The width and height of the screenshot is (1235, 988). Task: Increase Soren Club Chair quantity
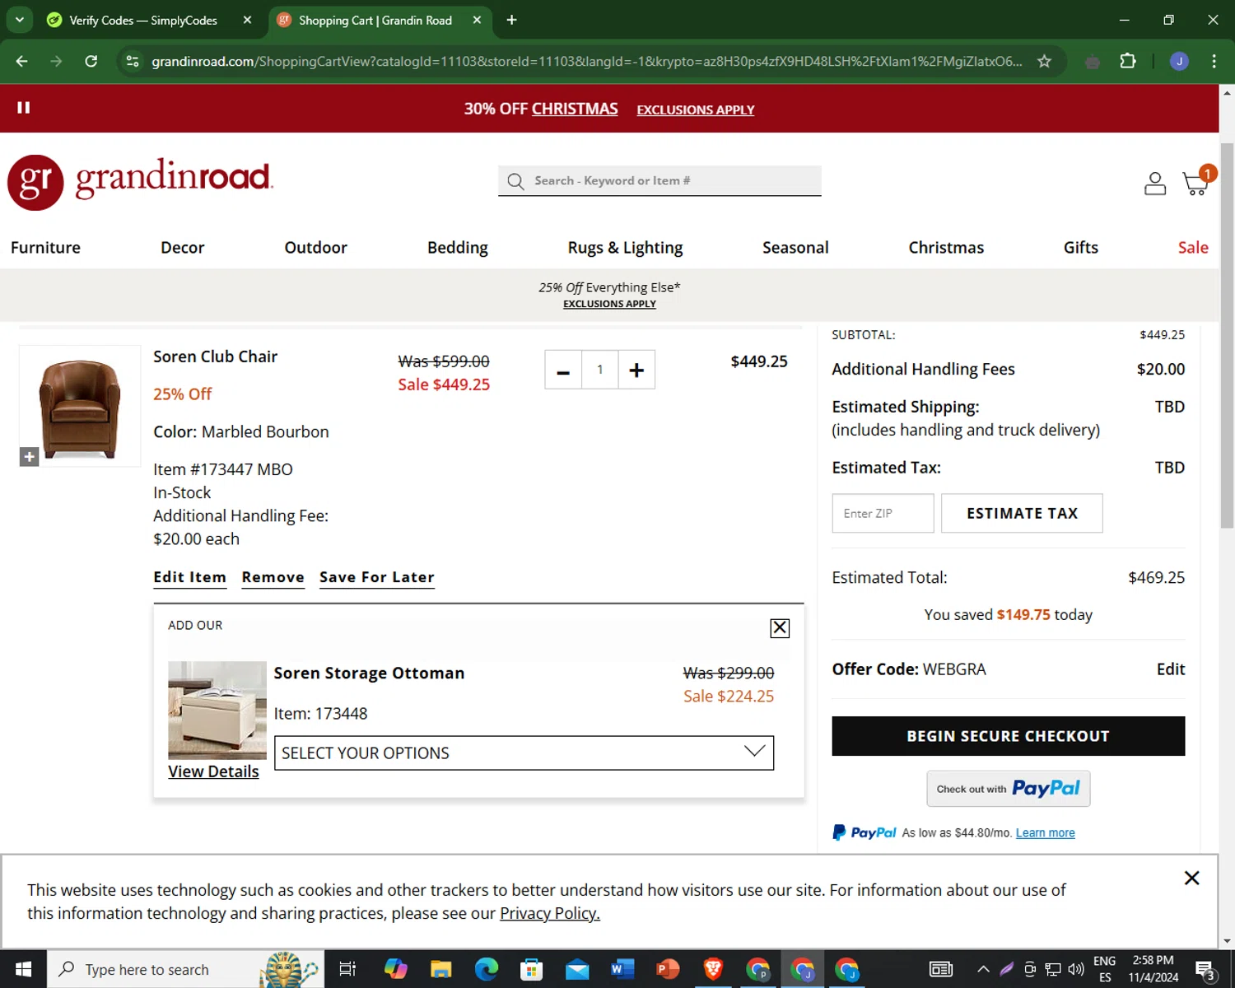(636, 370)
